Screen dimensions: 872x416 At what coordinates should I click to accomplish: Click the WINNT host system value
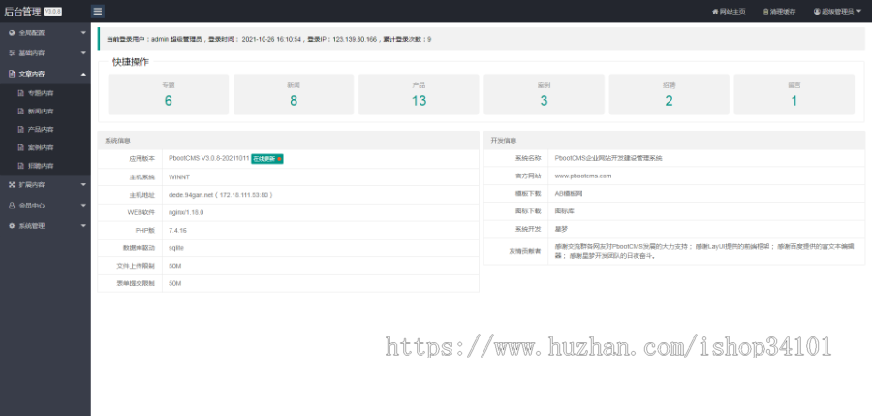pos(179,177)
